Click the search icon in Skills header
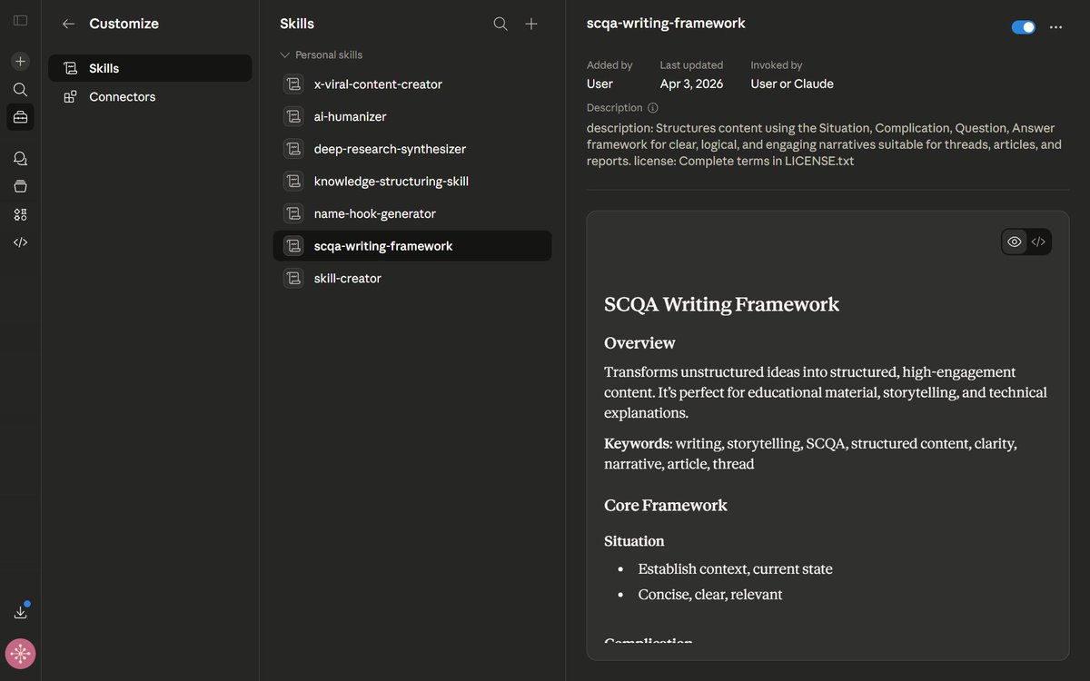 pyautogui.click(x=500, y=25)
